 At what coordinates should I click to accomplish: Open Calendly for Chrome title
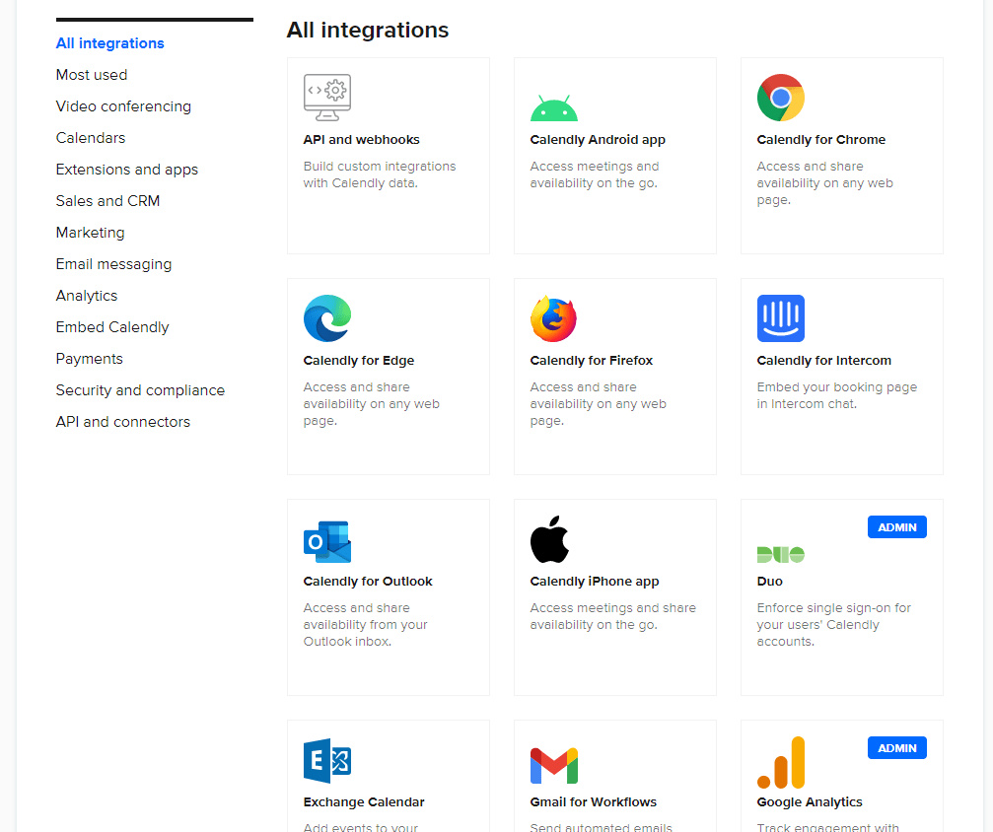(820, 139)
